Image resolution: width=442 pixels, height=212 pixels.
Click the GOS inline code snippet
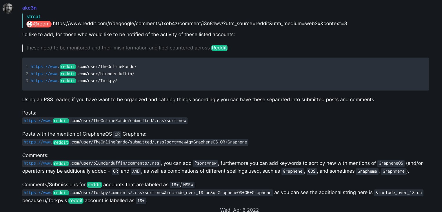coord(312,171)
